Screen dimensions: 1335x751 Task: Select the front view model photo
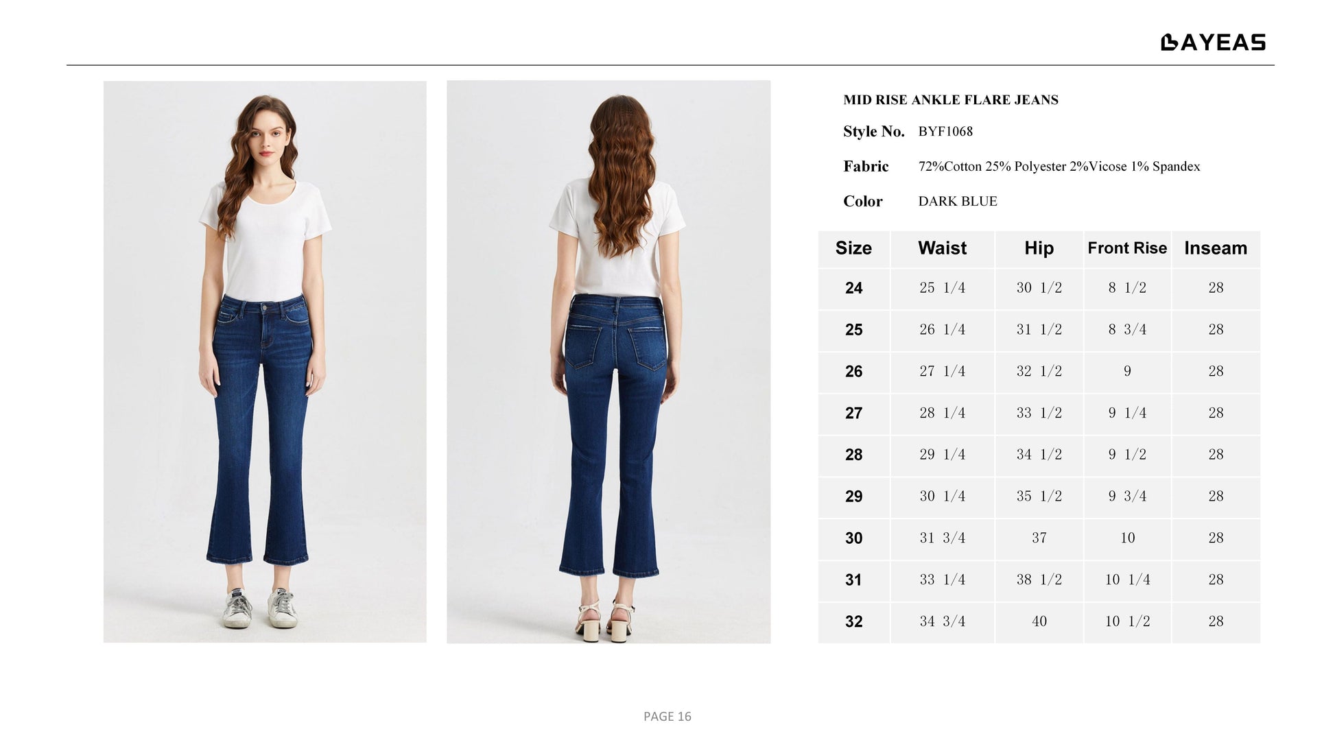pos(265,361)
